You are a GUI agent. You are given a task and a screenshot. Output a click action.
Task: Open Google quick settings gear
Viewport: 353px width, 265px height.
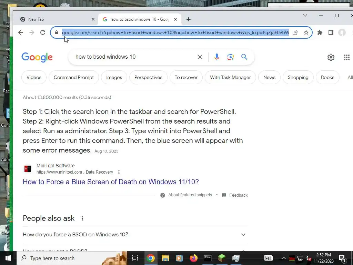(x=331, y=57)
